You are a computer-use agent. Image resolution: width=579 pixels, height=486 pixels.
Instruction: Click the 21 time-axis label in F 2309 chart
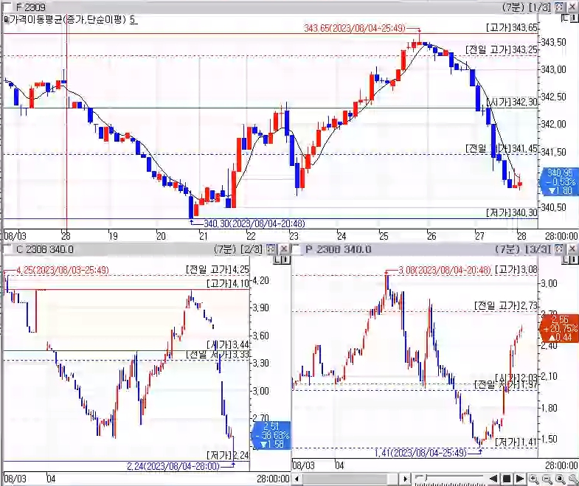[x=204, y=235]
